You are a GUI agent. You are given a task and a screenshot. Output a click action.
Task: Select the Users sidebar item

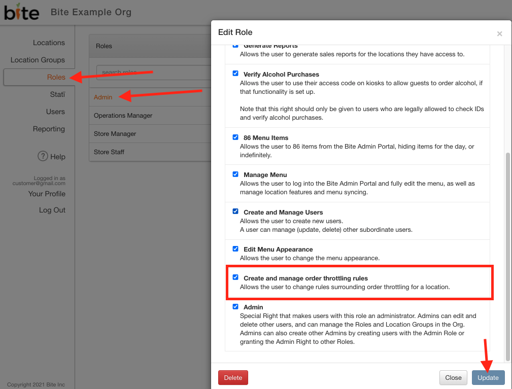tap(55, 112)
